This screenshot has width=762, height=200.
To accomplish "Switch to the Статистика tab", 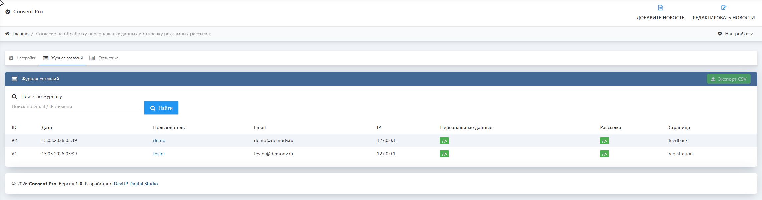I will point(108,58).
